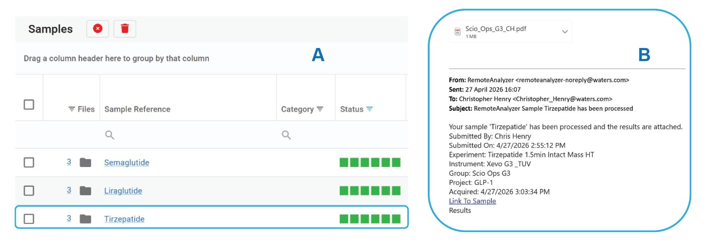Click the Scio_Ops_G3_CH.pdf attachment name
706x244 pixels.
(x=496, y=29)
